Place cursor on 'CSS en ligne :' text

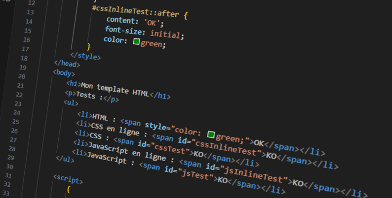119,130
